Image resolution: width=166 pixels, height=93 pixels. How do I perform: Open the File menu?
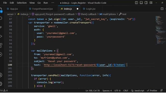point(5,3)
